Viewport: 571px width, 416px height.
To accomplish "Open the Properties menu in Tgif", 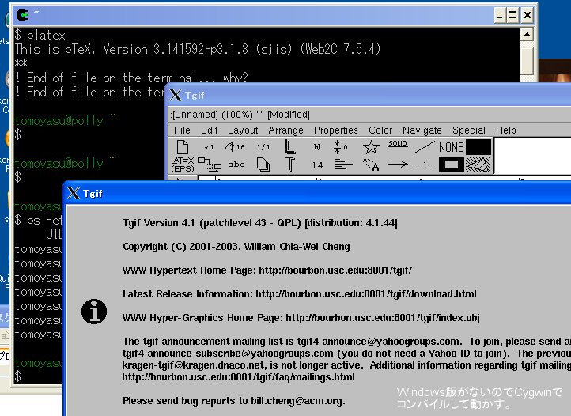I will coord(336,130).
